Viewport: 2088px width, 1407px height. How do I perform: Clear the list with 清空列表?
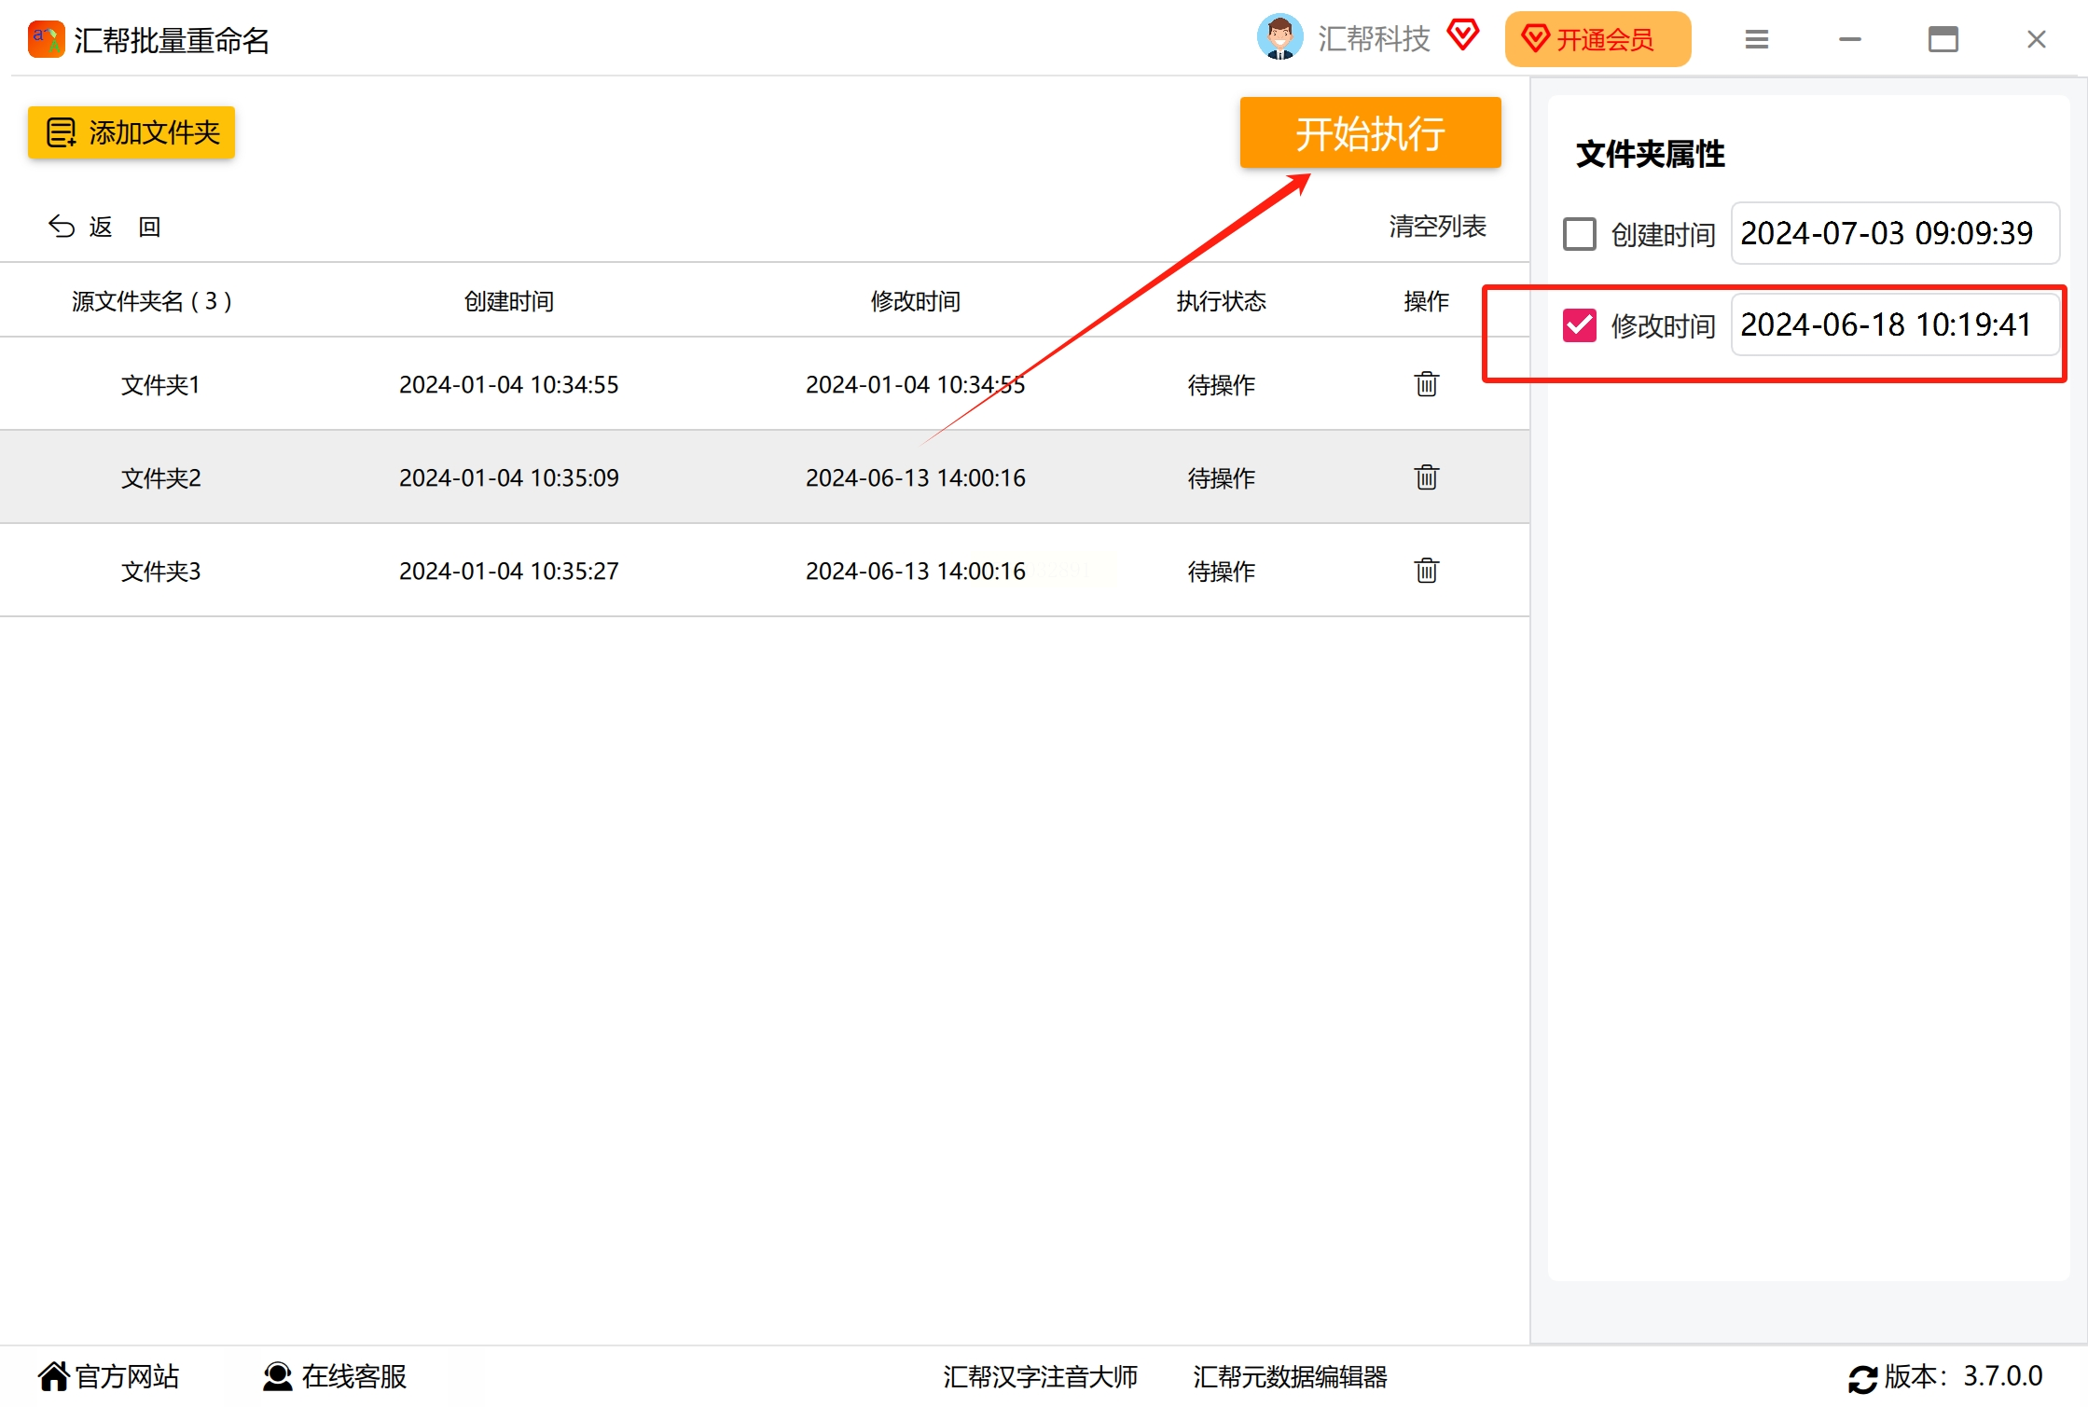[x=1436, y=227]
